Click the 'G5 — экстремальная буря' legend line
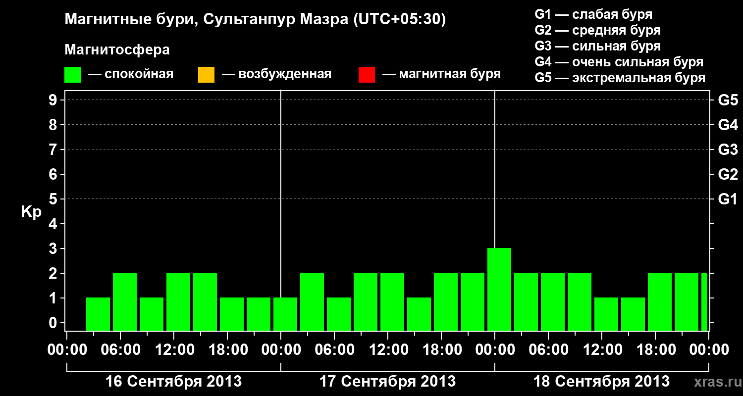Viewport: 743px width, 396px height. click(620, 78)
